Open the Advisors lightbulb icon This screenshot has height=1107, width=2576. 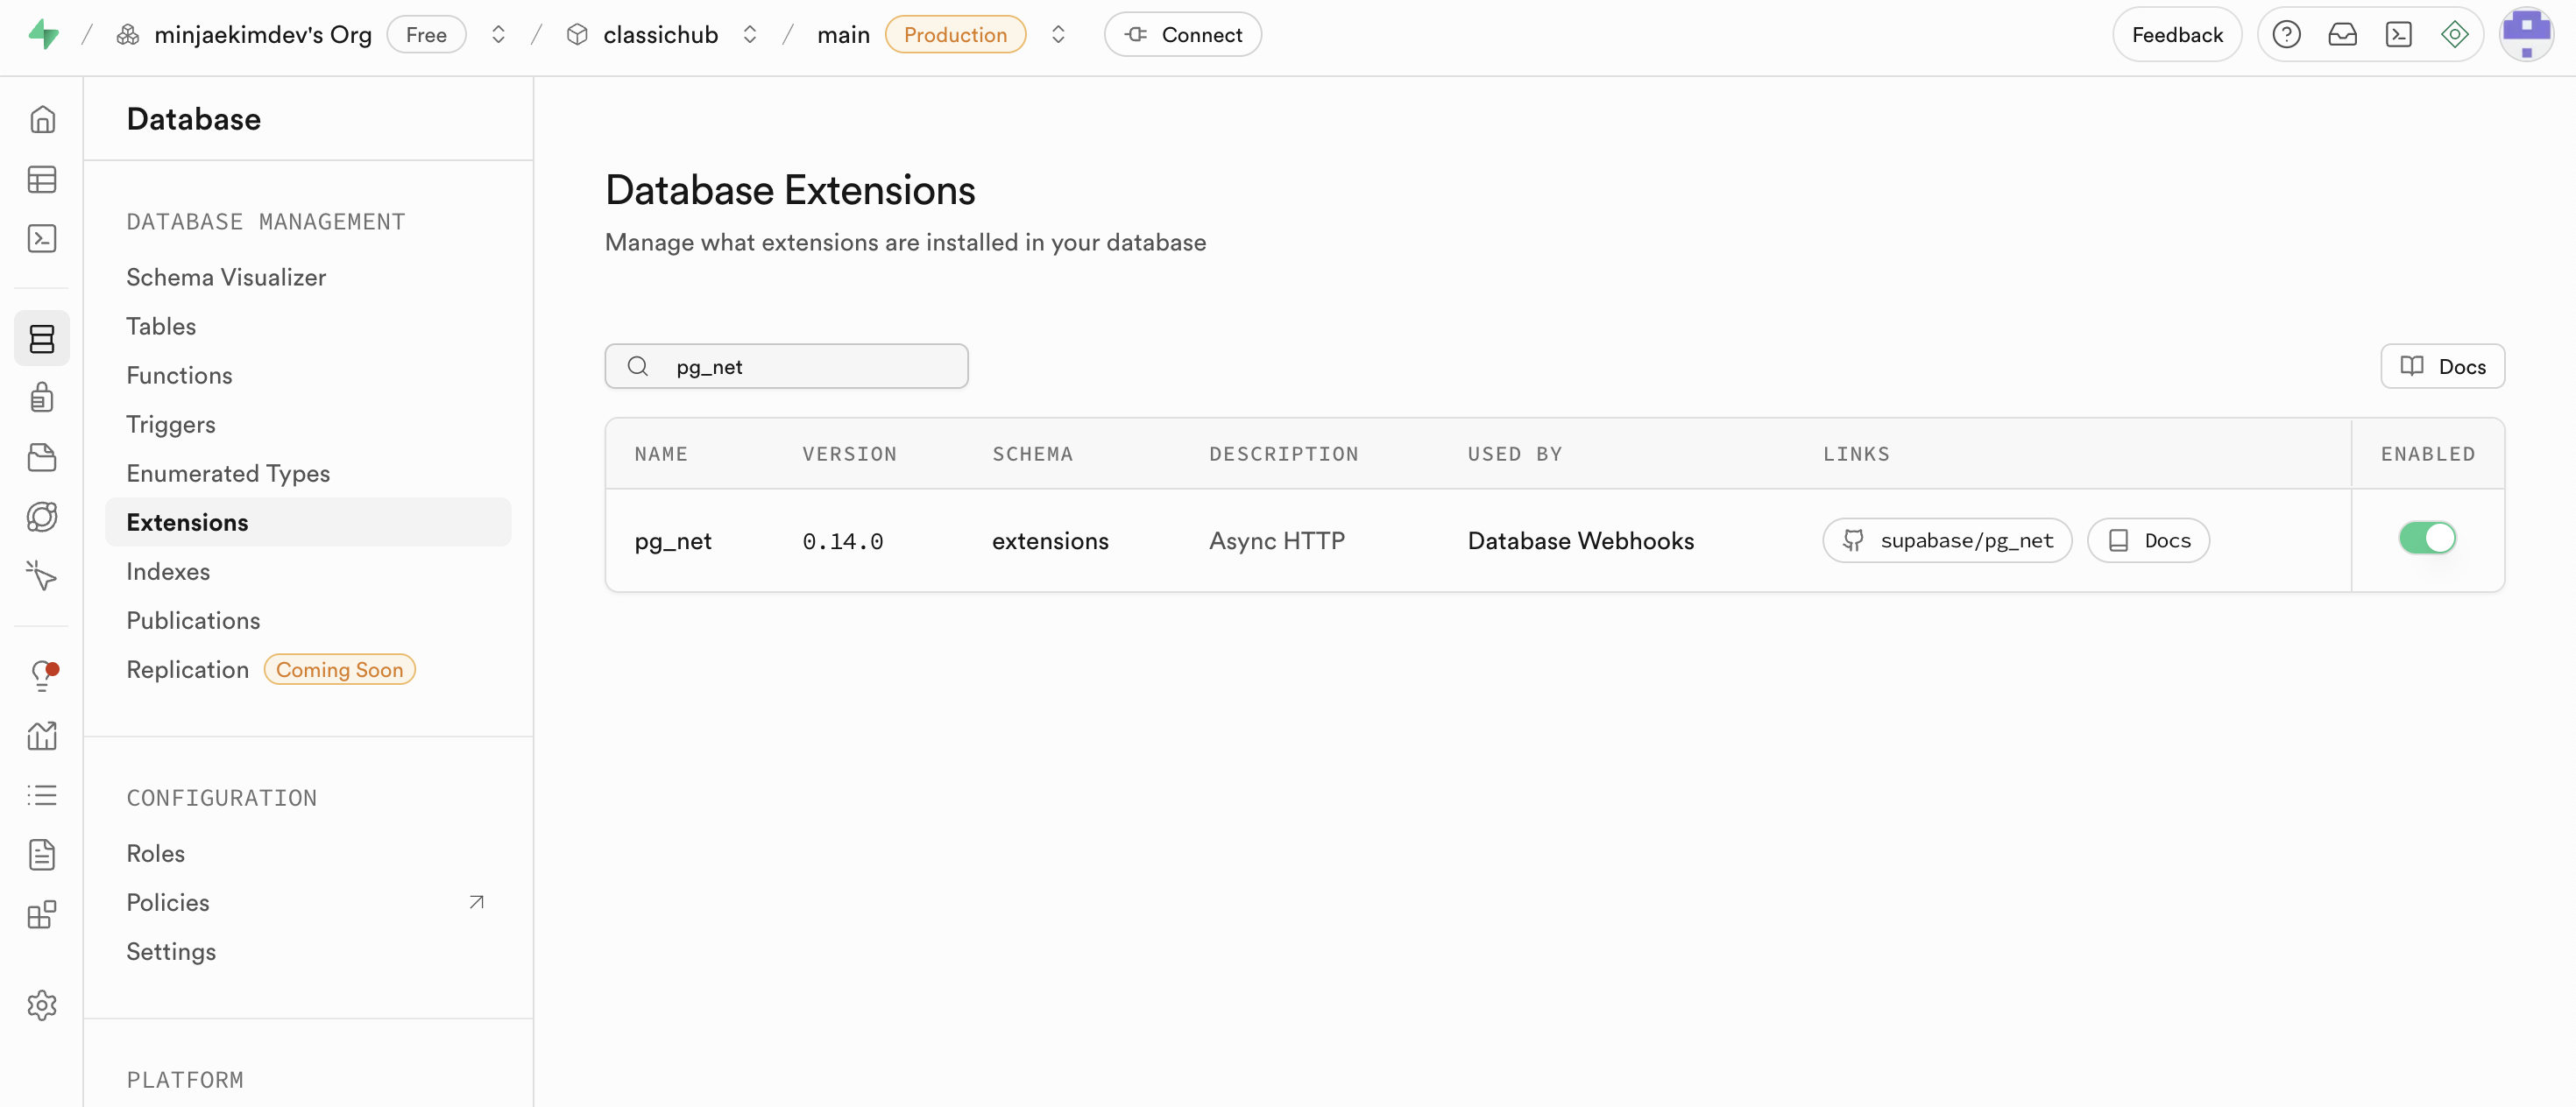tap(42, 675)
